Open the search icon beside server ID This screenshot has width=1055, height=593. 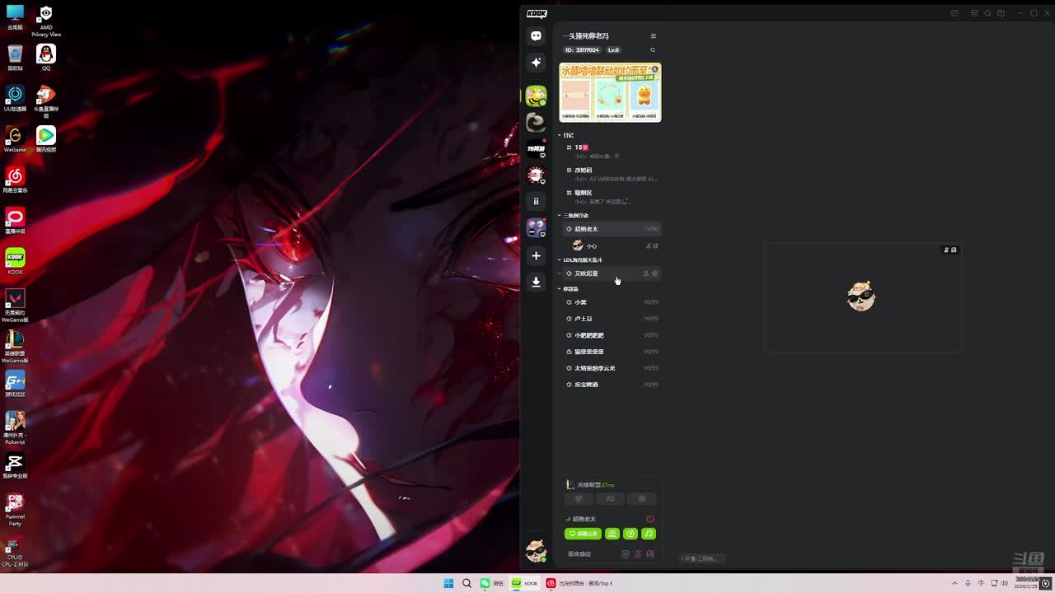tap(653, 50)
